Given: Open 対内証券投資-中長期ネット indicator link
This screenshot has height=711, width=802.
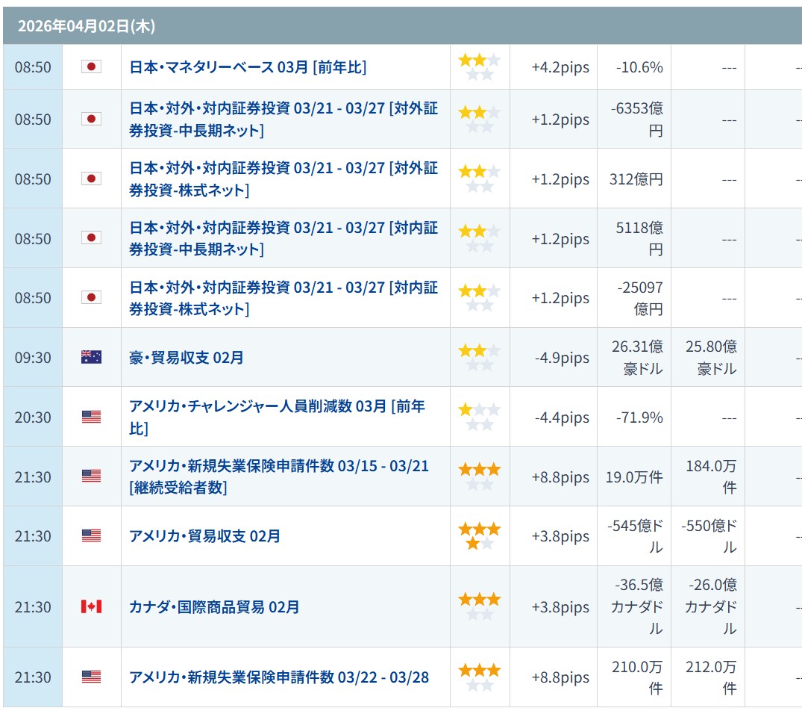Looking at the screenshot, I should 283,239.
